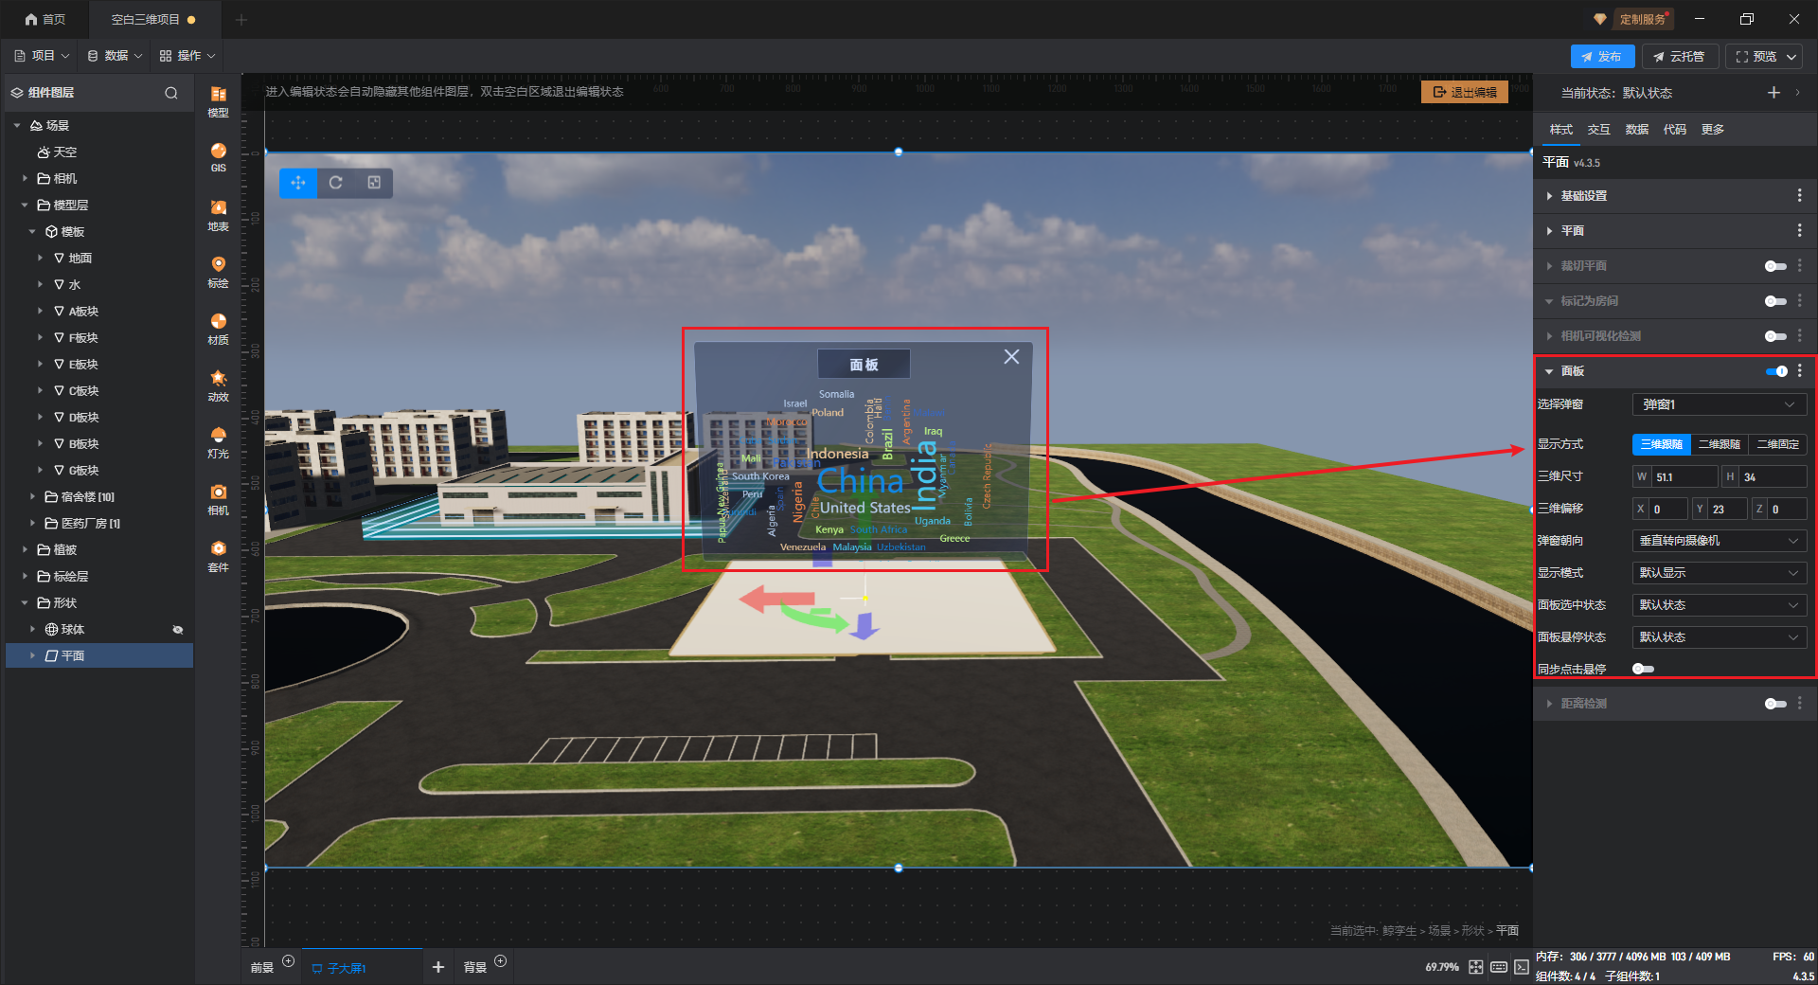This screenshot has width=1818, height=985.
Task: Collapse the 模型层 tree node
Action: point(25,205)
